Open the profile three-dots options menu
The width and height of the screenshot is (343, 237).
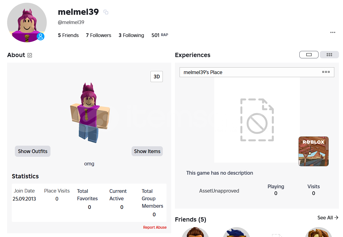333,32
